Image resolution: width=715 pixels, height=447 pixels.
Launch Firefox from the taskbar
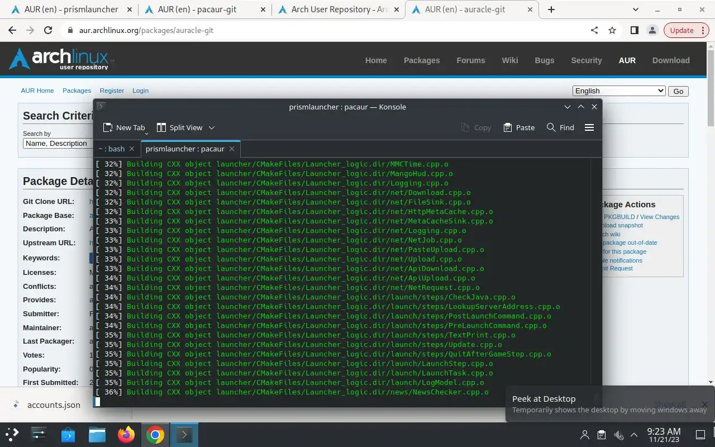126,434
